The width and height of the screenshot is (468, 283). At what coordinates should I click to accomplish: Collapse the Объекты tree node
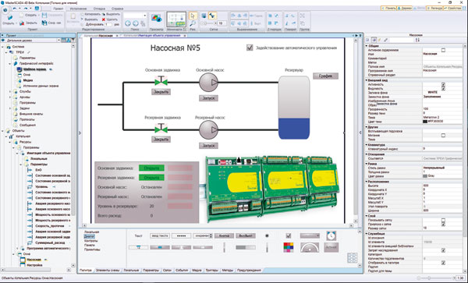[x=2, y=131]
